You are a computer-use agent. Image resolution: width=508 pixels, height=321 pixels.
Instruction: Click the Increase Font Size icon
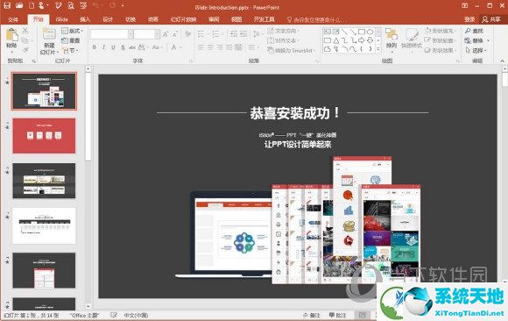166,34
